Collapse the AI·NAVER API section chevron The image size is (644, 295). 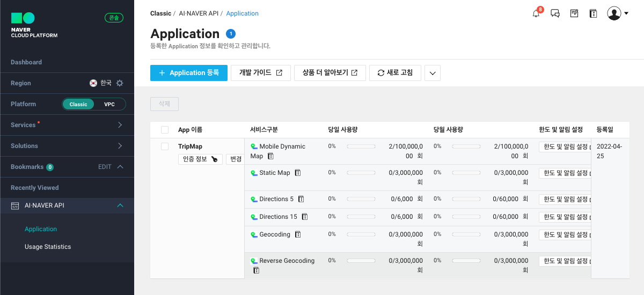point(120,205)
